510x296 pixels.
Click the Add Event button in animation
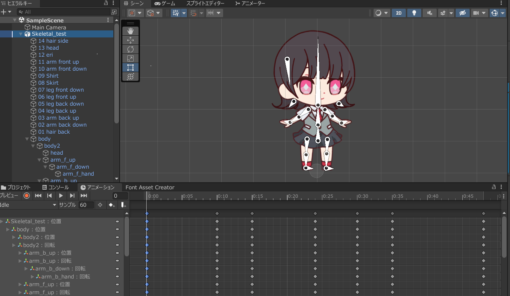pyautogui.click(x=123, y=205)
